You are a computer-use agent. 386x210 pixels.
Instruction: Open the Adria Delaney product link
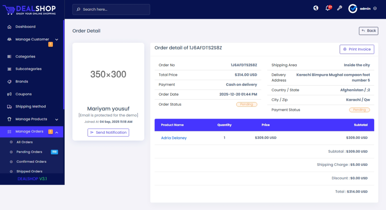174,138
